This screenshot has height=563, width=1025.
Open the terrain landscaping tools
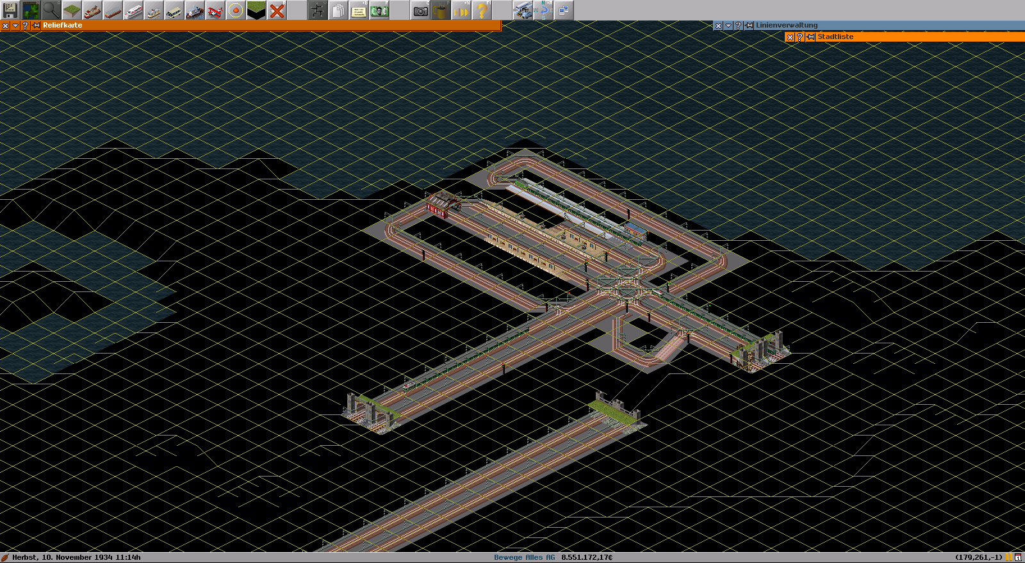coord(72,10)
